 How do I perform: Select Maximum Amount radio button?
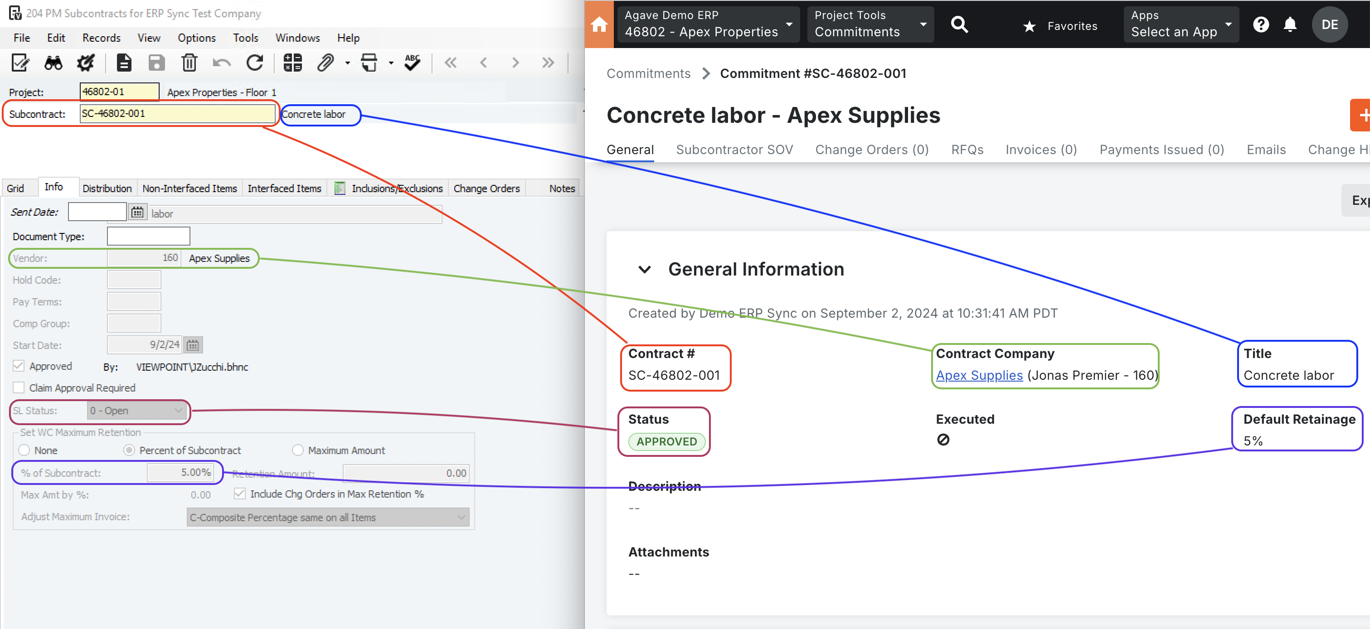tap(298, 450)
